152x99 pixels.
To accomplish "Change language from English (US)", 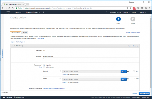I will pyautogui.click(x=19, y=97).
